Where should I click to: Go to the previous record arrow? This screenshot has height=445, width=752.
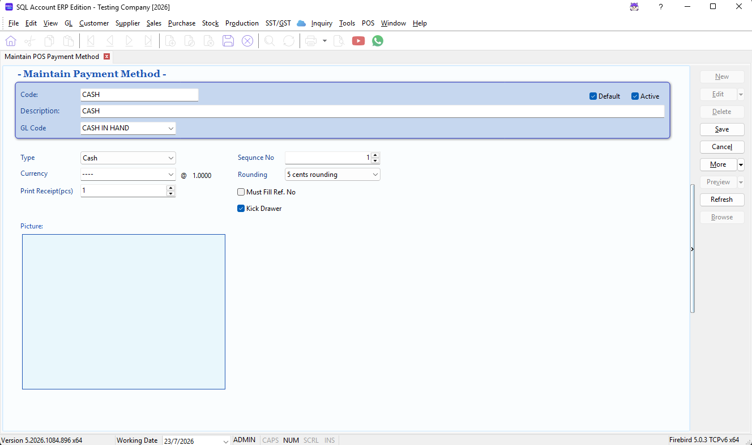pos(110,41)
